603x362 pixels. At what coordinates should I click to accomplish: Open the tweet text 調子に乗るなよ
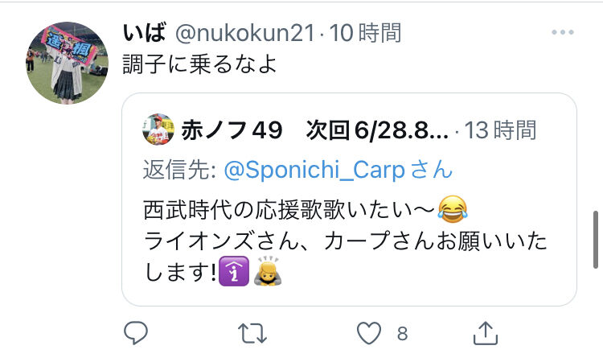click(200, 64)
